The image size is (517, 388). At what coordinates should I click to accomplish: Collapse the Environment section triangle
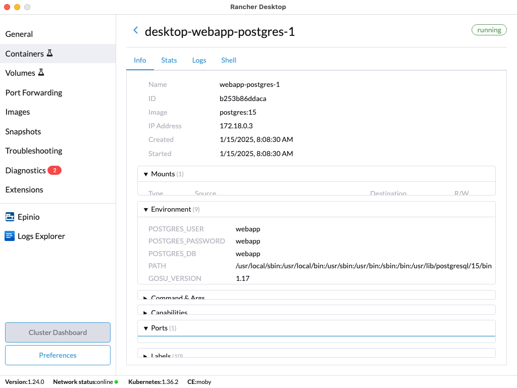146,210
